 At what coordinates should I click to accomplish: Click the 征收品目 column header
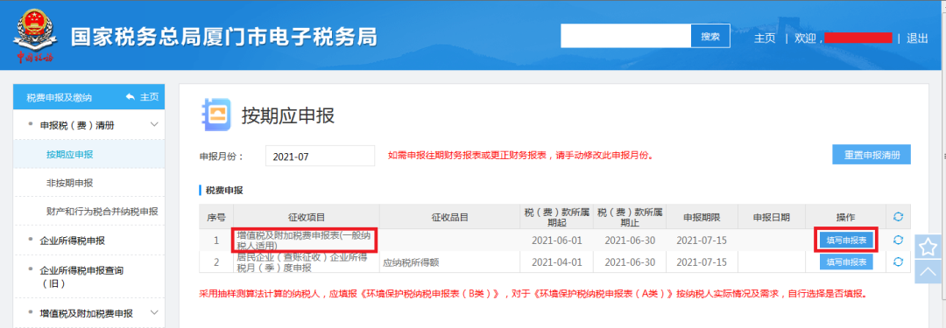pos(450,217)
